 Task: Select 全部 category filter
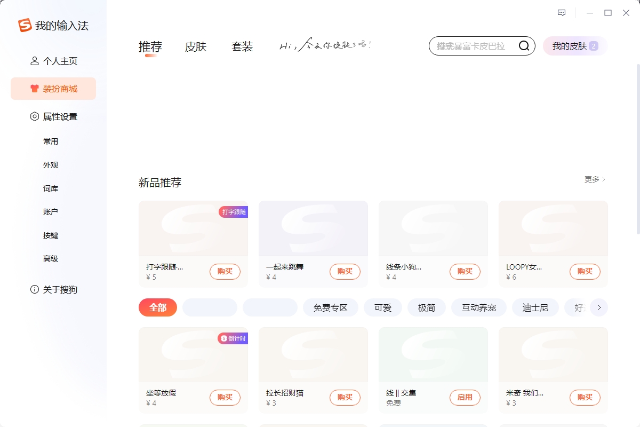pyautogui.click(x=158, y=307)
